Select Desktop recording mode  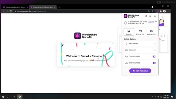(129, 32)
